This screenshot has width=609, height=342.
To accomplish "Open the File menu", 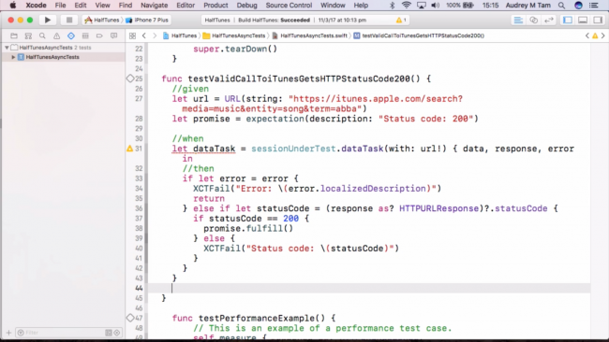I will (x=60, y=5).
